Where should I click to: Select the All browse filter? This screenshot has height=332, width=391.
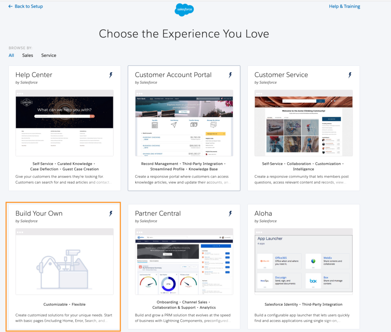(11, 55)
